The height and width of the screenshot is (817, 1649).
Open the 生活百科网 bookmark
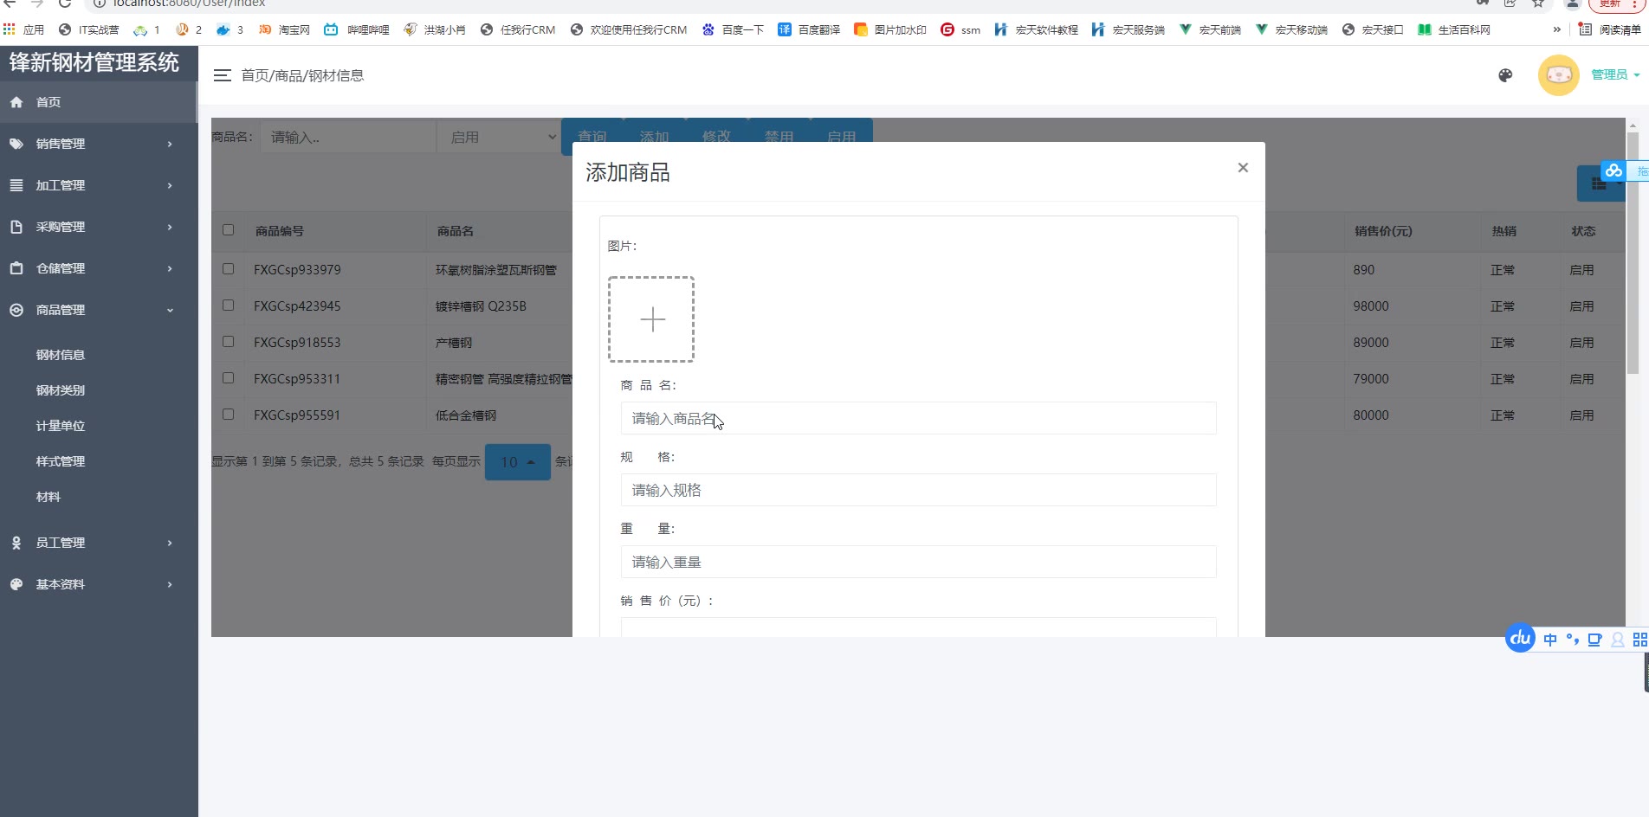1454,29
